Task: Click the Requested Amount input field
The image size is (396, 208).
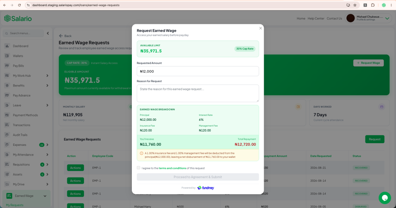Action: point(198,71)
